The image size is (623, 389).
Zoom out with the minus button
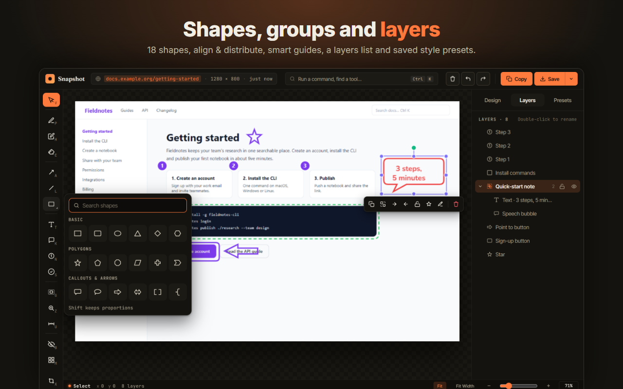[489, 386]
